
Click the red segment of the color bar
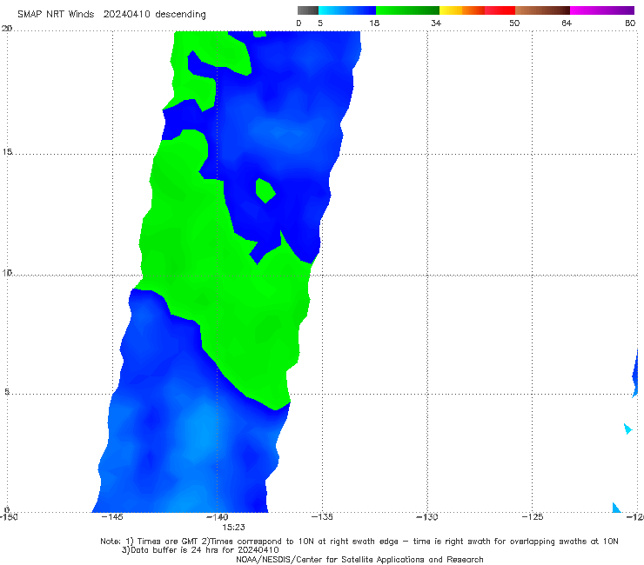(500, 10)
